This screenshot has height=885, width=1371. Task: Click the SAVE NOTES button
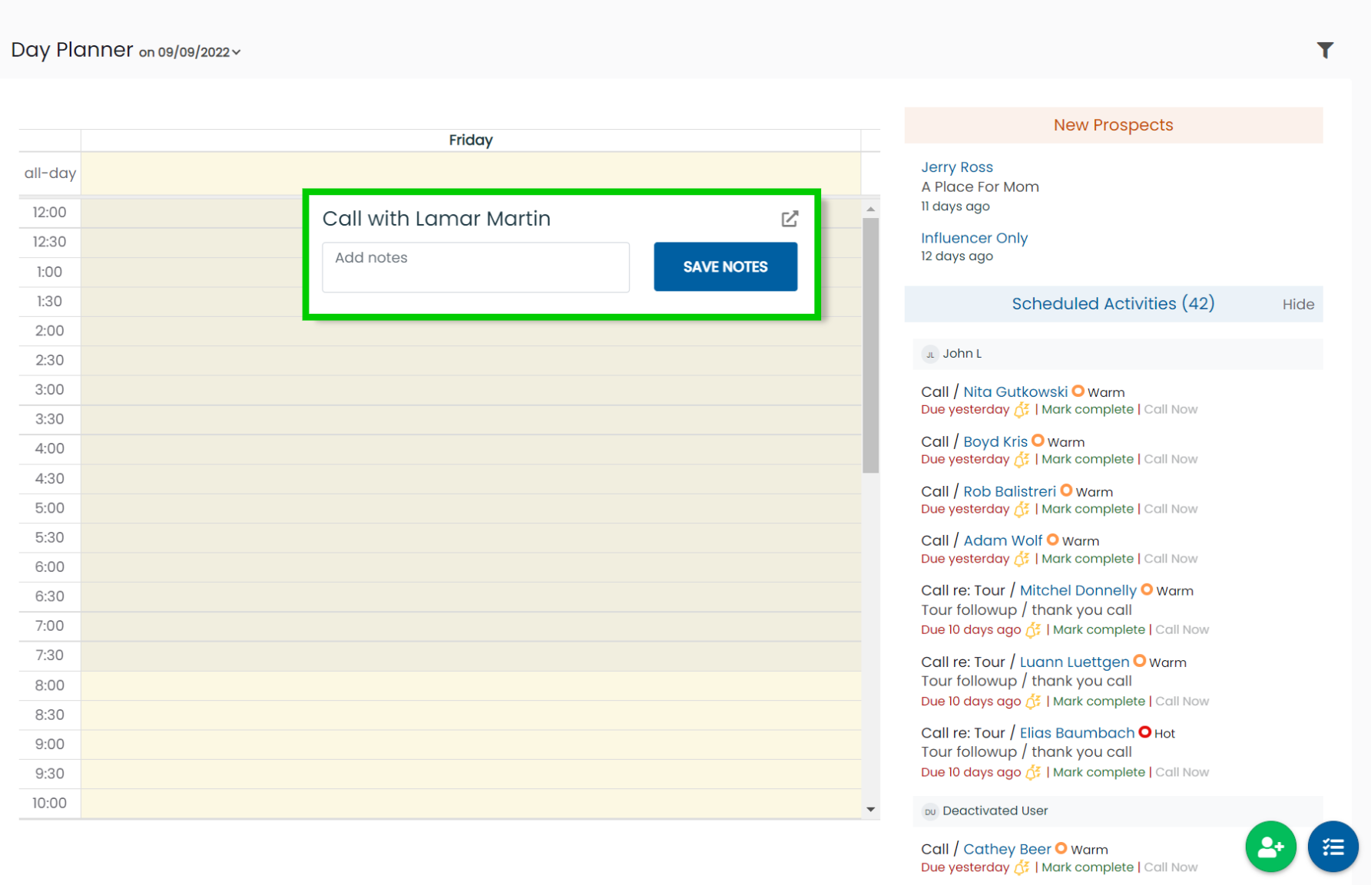point(725,267)
